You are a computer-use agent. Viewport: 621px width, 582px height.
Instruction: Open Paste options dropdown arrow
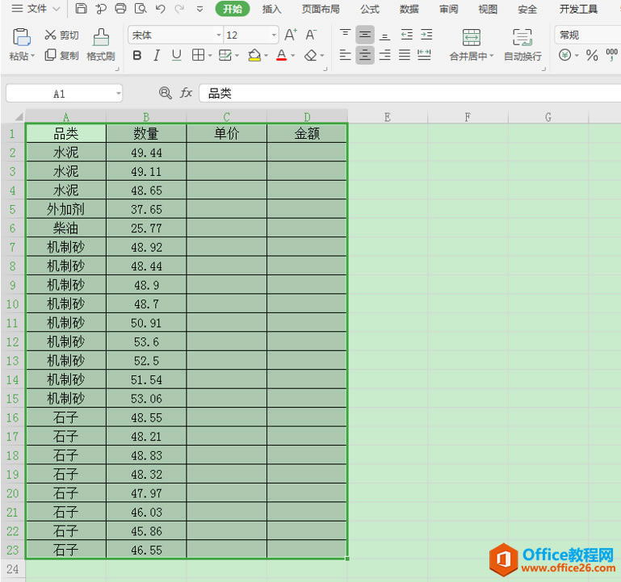tap(32, 56)
